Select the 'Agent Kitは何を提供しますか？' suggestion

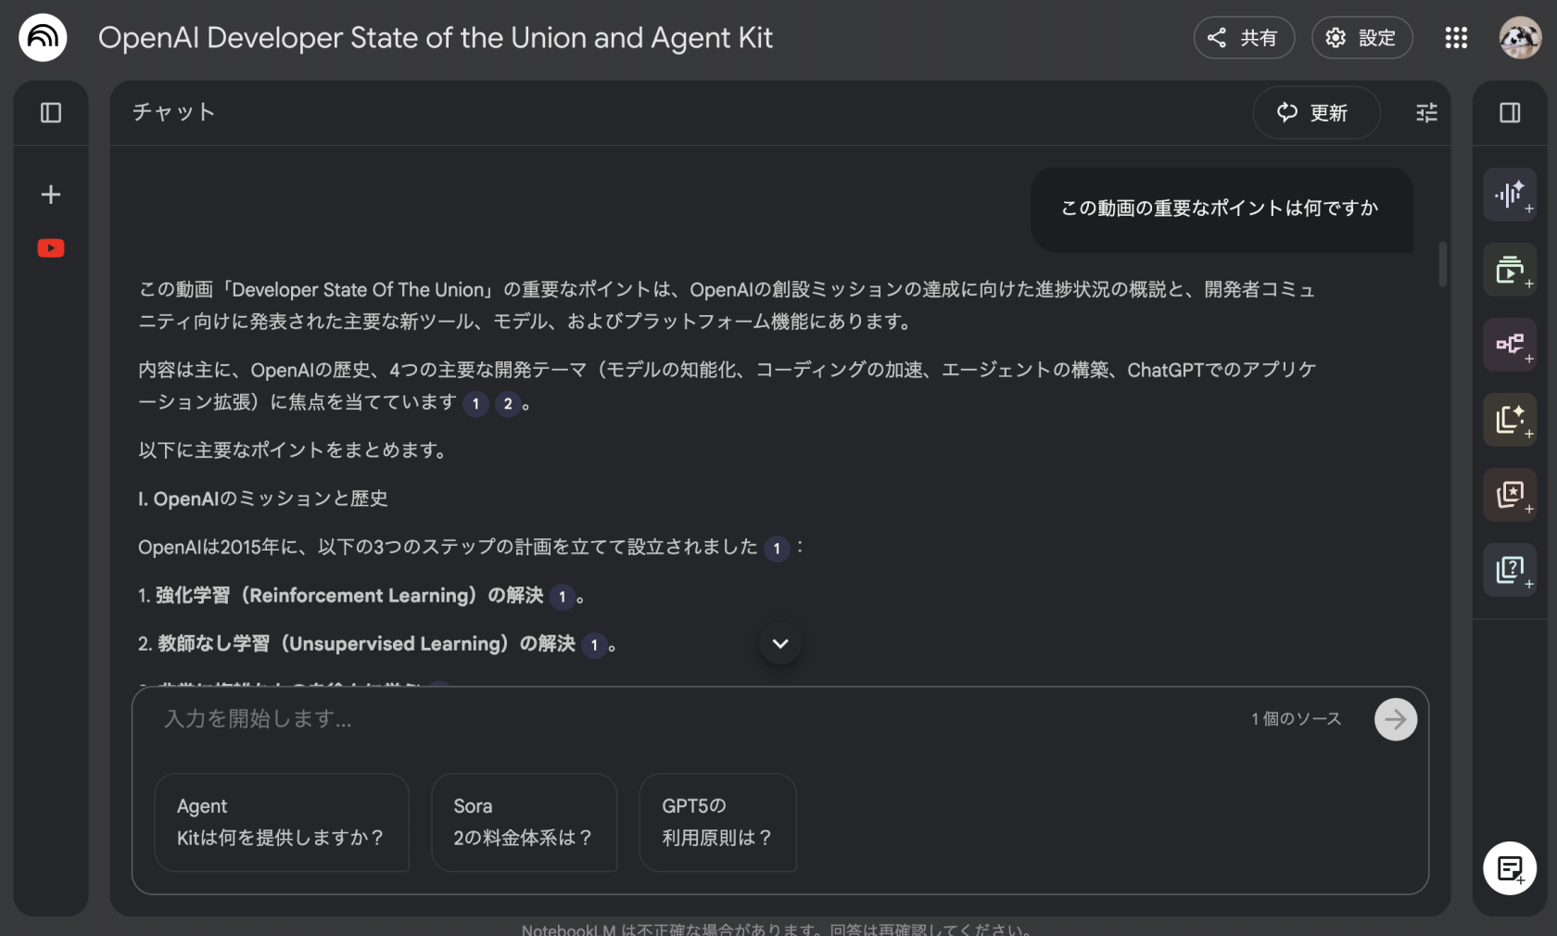click(282, 822)
